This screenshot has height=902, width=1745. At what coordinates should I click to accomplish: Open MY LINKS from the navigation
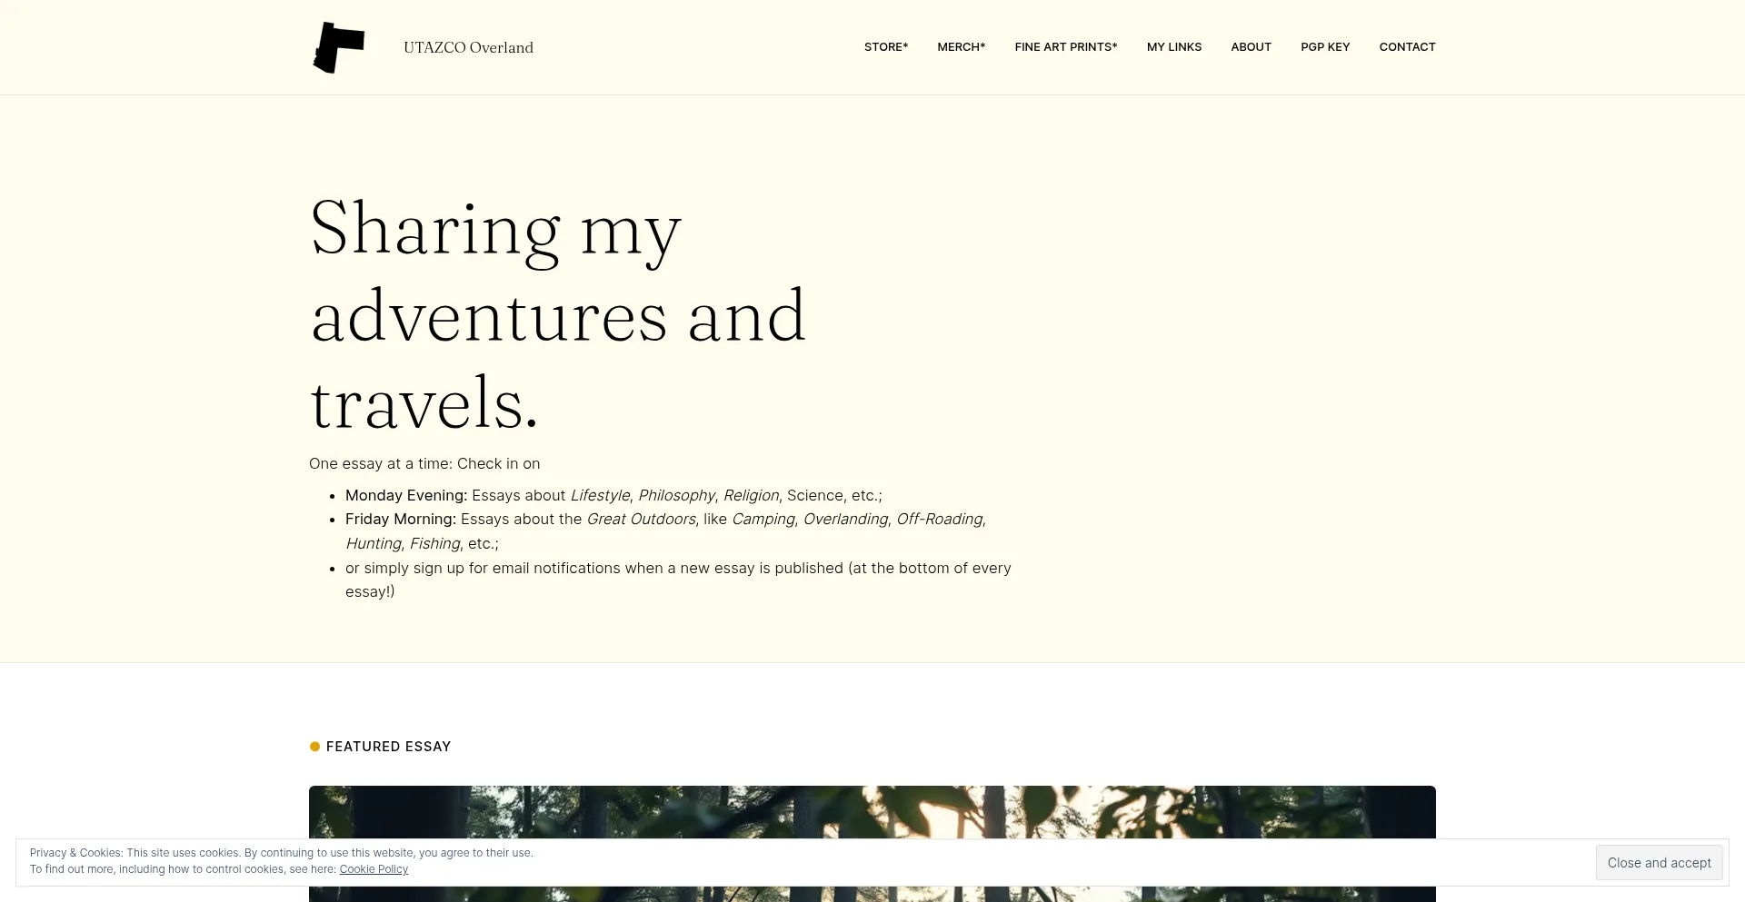tap(1173, 47)
